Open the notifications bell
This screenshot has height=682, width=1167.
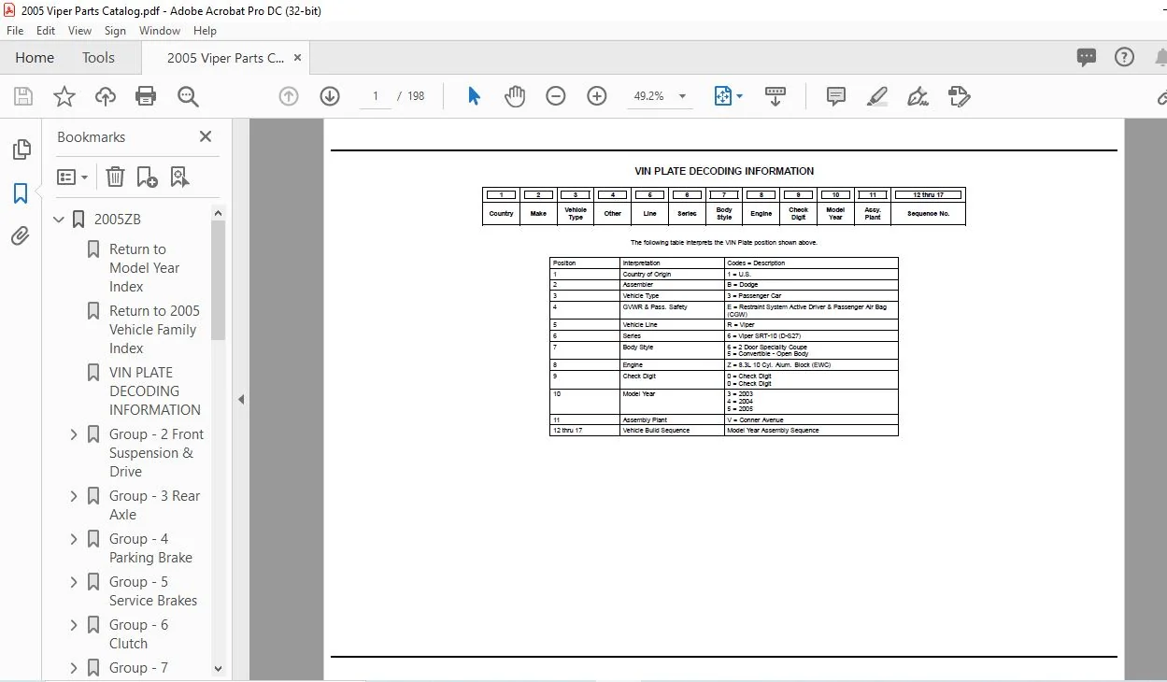coord(1160,57)
